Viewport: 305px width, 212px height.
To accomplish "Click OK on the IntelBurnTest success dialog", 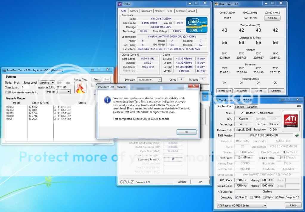I will click(186, 132).
